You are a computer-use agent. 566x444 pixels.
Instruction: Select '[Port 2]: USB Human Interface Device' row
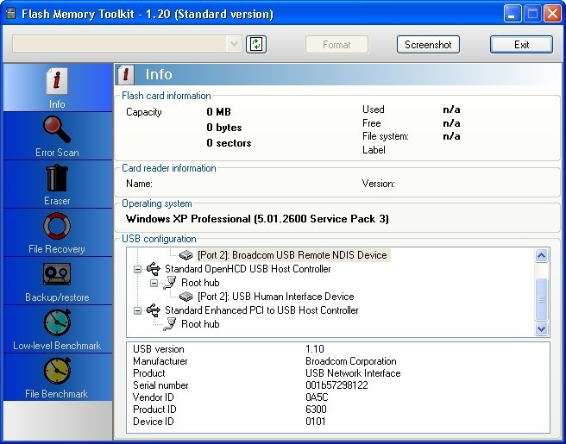(x=276, y=297)
